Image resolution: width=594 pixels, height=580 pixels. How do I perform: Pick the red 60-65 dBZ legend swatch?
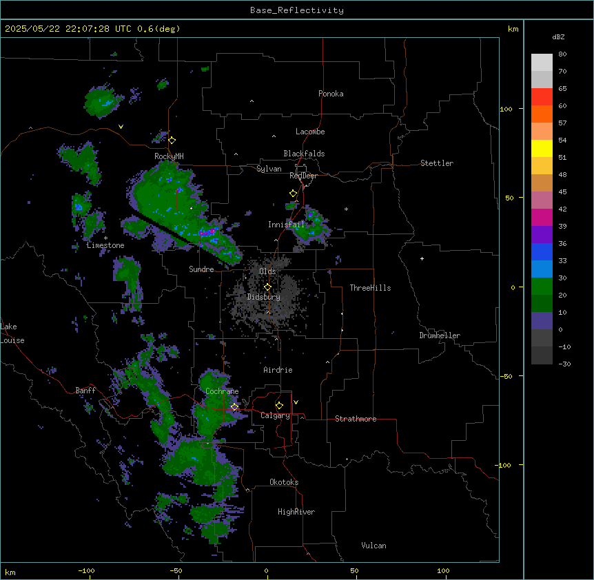542,97
